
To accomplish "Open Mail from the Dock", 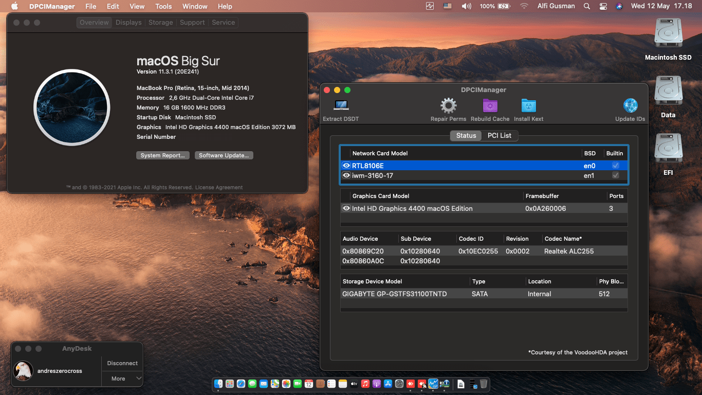I will [264, 384].
